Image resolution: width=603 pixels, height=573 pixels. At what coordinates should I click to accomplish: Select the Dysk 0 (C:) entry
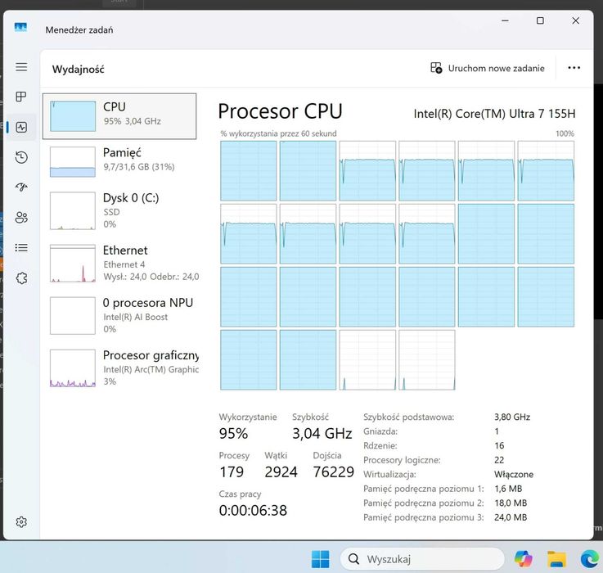click(119, 210)
